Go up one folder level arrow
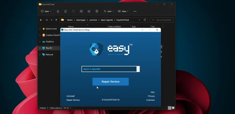Image resolution: width=235 pixels, height=114 pixels. click(56, 20)
